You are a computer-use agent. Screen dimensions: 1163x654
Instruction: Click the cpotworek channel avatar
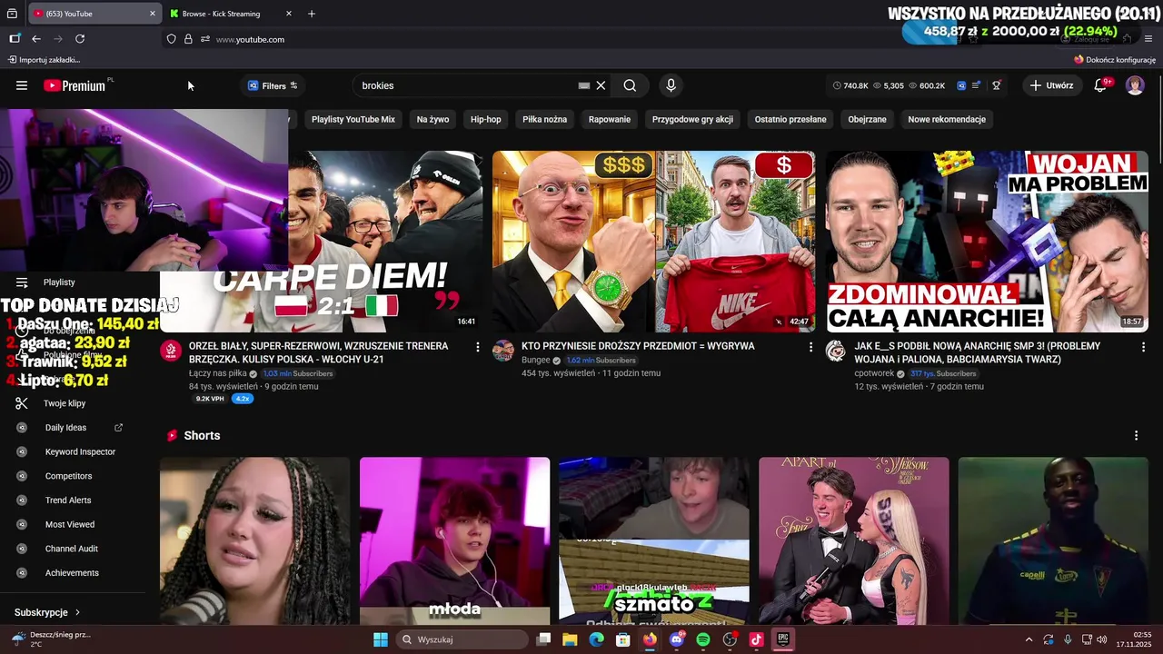[836, 351]
